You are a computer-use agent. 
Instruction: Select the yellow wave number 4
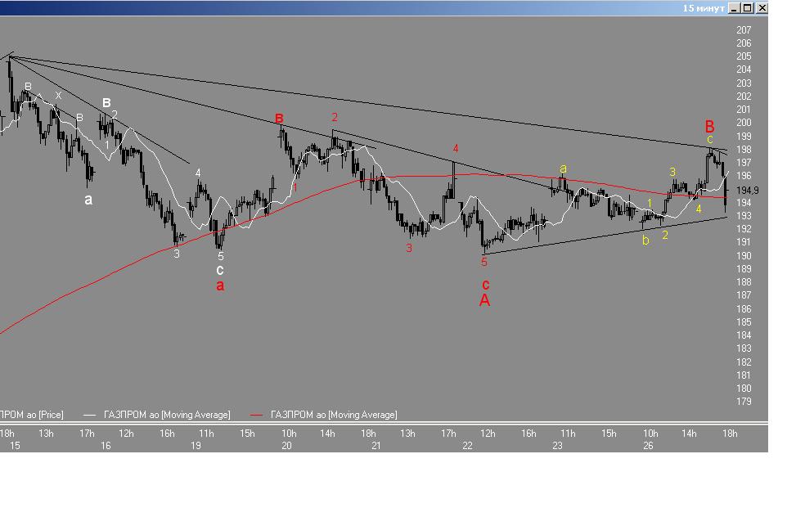pyautogui.click(x=699, y=209)
